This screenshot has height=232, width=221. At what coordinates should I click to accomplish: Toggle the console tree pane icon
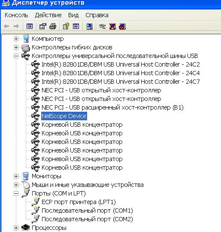pyautogui.click(x=30, y=27)
